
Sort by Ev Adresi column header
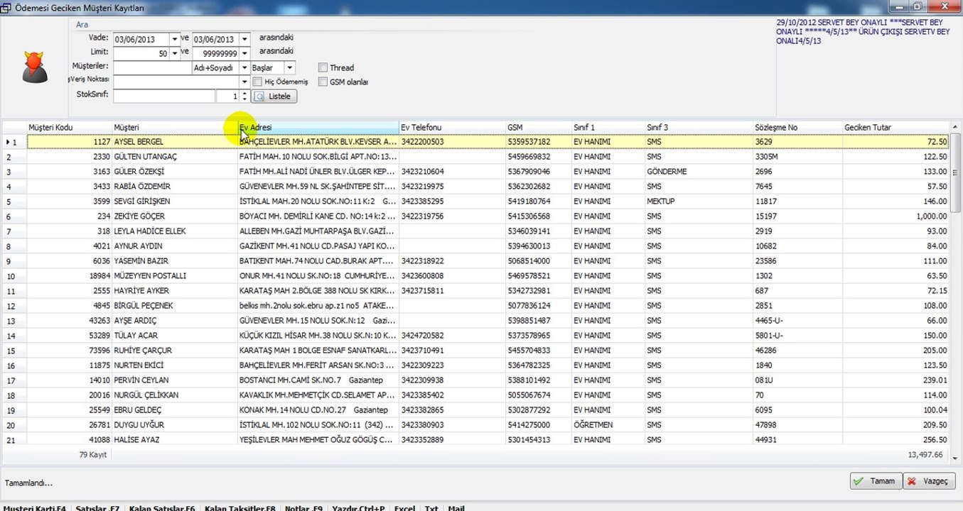tap(318, 127)
